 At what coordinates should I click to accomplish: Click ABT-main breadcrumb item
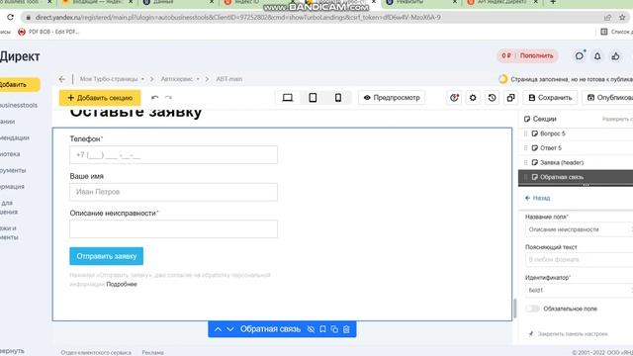[228, 79]
